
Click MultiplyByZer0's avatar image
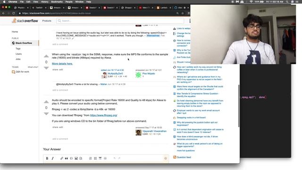[104, 75]
